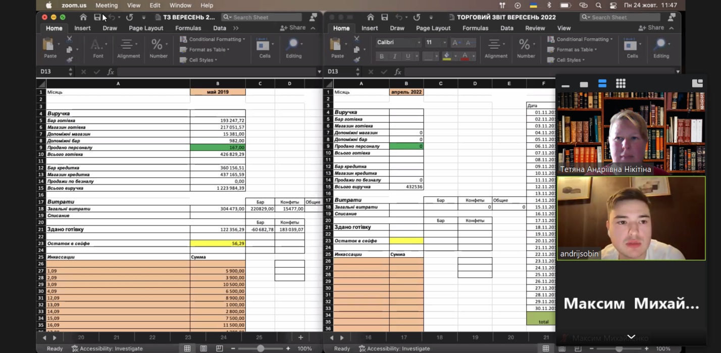This screenshot has height=353, width=721.
Task: Click increase font size icon in right ribbon
Action: coord(455,43)
